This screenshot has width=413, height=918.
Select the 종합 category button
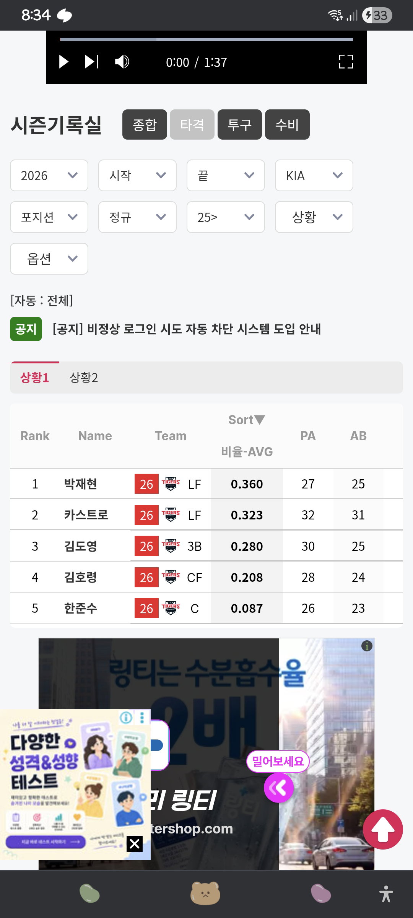145,125
